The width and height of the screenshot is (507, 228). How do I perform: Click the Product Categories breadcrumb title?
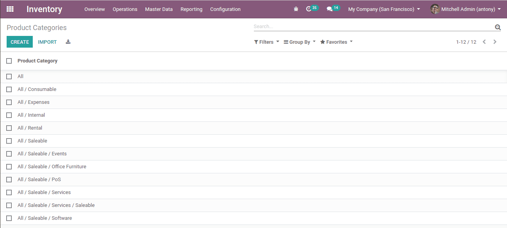click(x=37, y=28)
